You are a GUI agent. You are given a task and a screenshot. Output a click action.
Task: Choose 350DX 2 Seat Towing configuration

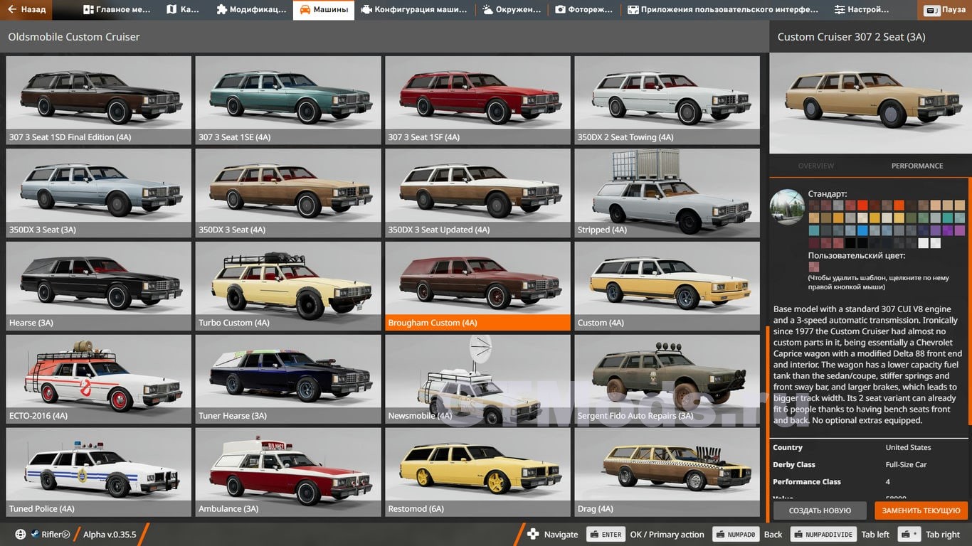pyautogui.click(x=667, y=100)
